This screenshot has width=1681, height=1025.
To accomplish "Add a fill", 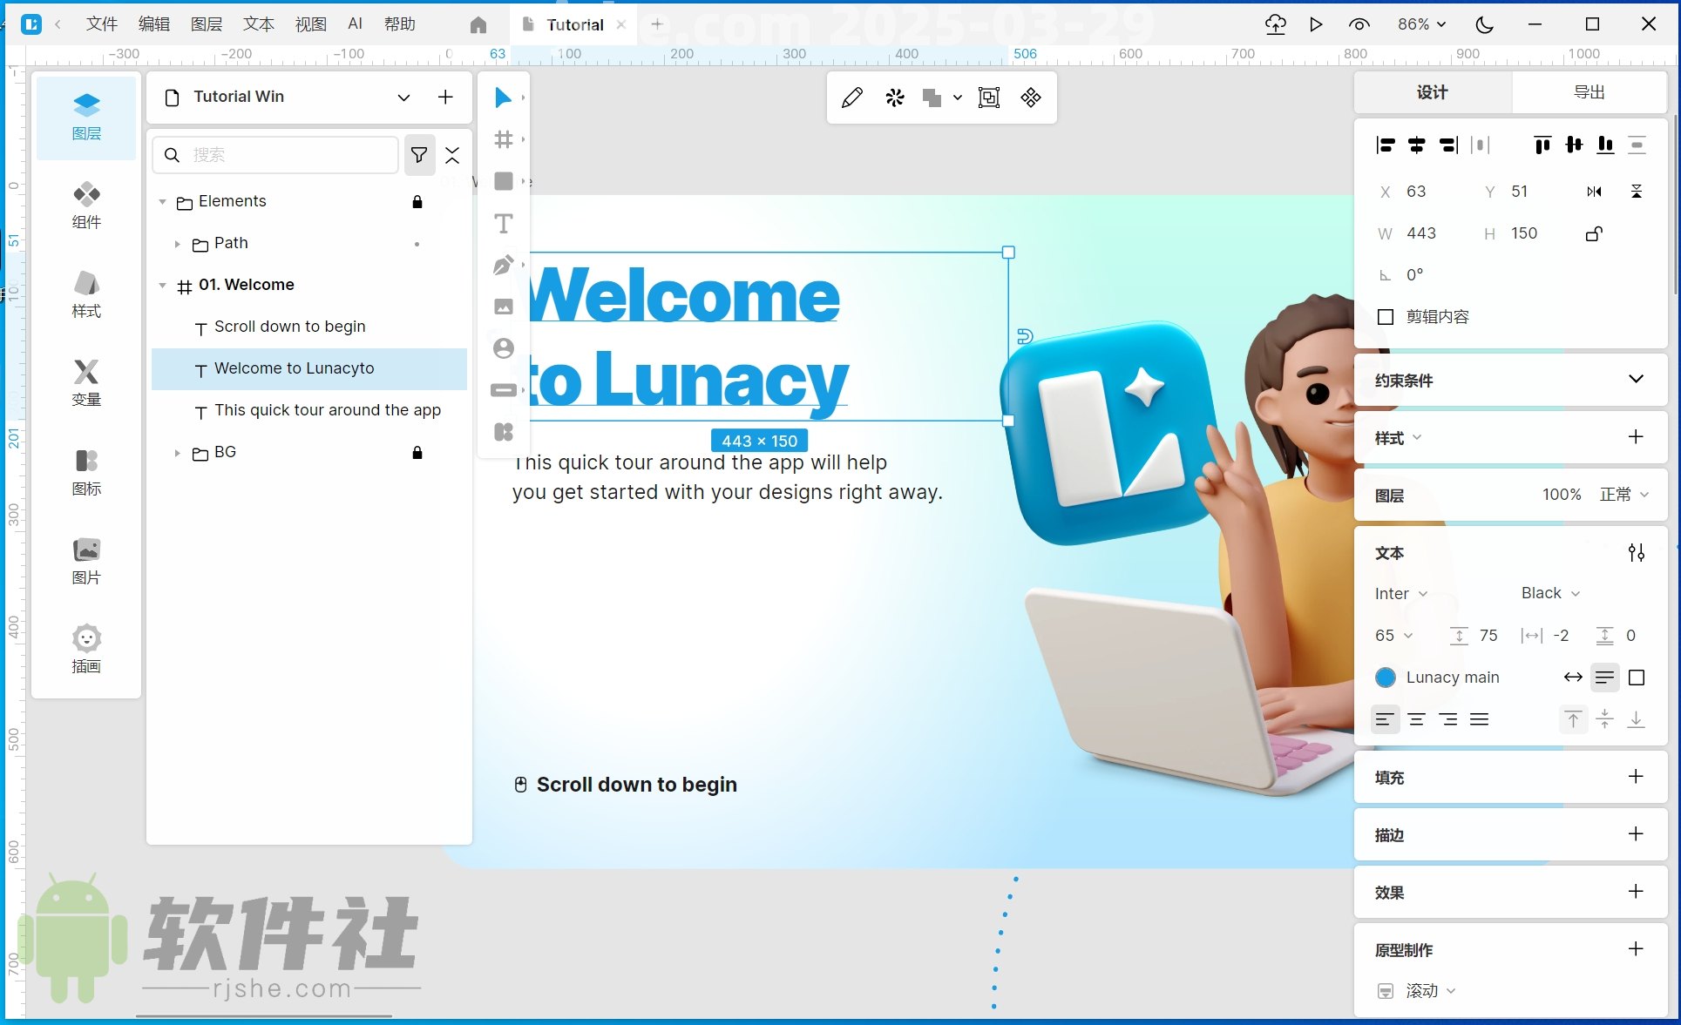I will (x=1636, y=777).
